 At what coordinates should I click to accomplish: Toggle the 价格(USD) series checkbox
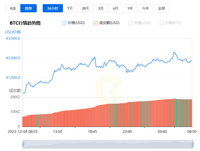(64, 23)
